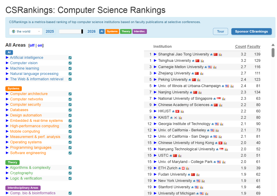Select the Interdisc. filter tag in header
The height and width of the screenshot is (196, 277).
point(140,32)
